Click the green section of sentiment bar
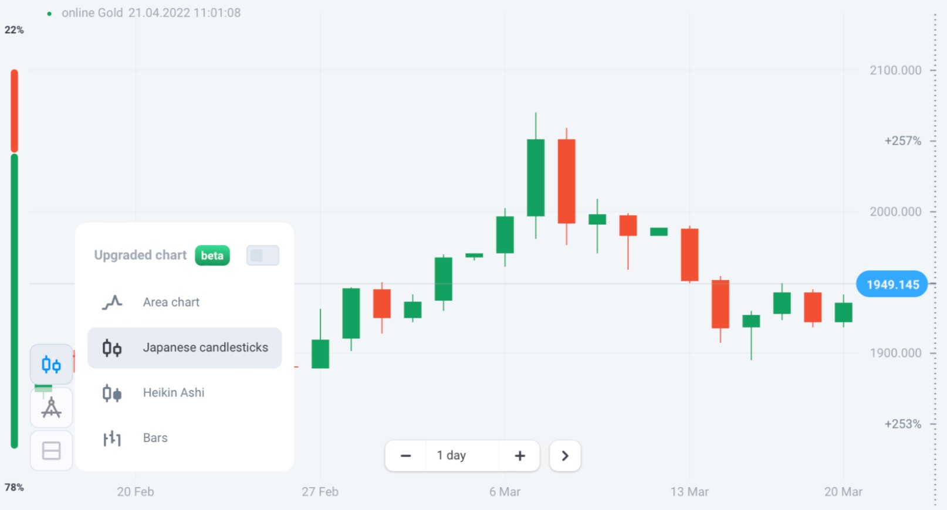The height and width of the screenshot is (510, 947). 15,299
